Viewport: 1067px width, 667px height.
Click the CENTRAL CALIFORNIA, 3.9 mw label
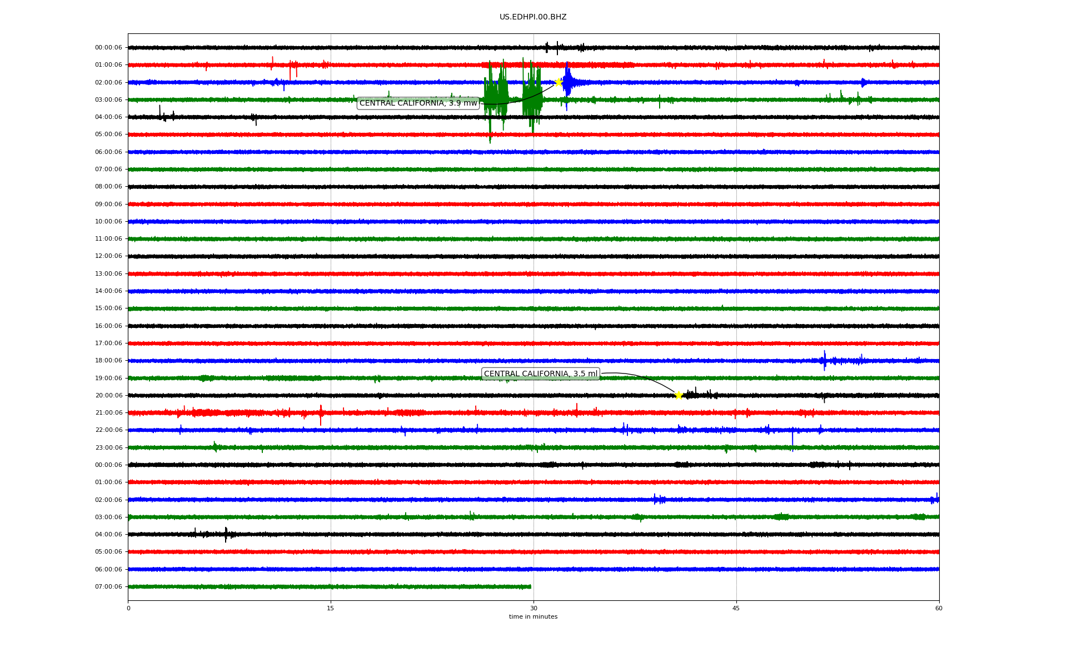[x=418, y=103]
